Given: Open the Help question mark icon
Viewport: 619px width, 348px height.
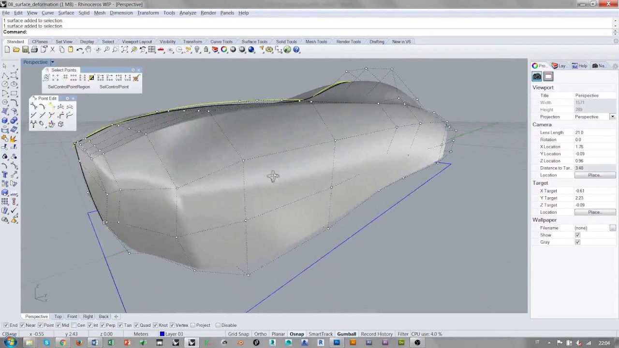Looking at the screenshot, I should coord(296,50).
